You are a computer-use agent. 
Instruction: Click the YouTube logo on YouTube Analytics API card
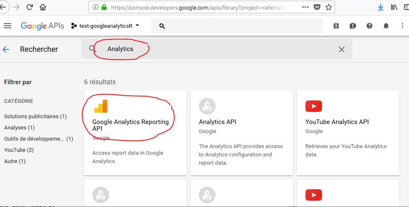(x=314, y=106)
